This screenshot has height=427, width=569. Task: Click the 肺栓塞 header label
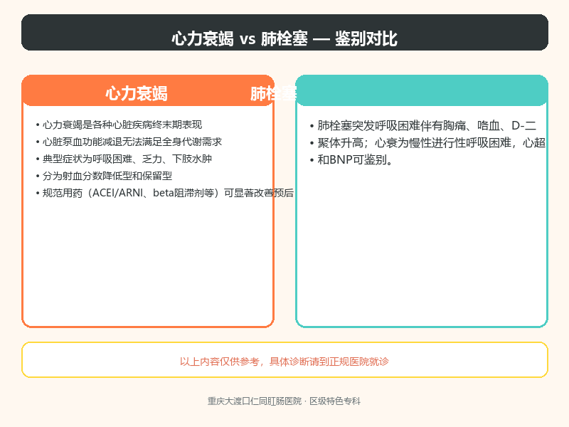[273, 94]
